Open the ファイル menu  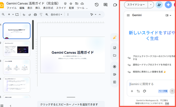(12, 8)
